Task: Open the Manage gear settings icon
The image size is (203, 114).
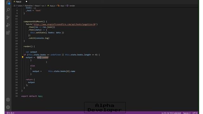Action: (8, 107)
